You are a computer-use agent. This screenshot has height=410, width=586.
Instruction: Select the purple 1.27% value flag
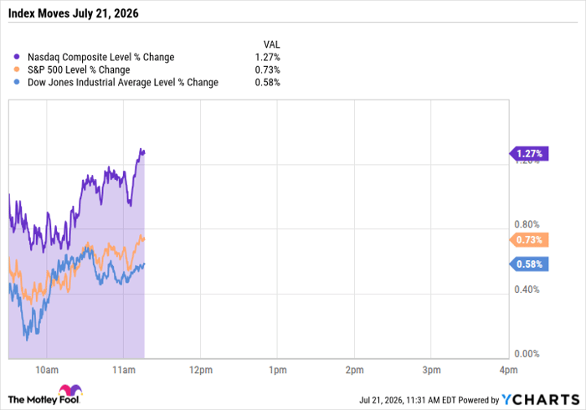[528, 153]
